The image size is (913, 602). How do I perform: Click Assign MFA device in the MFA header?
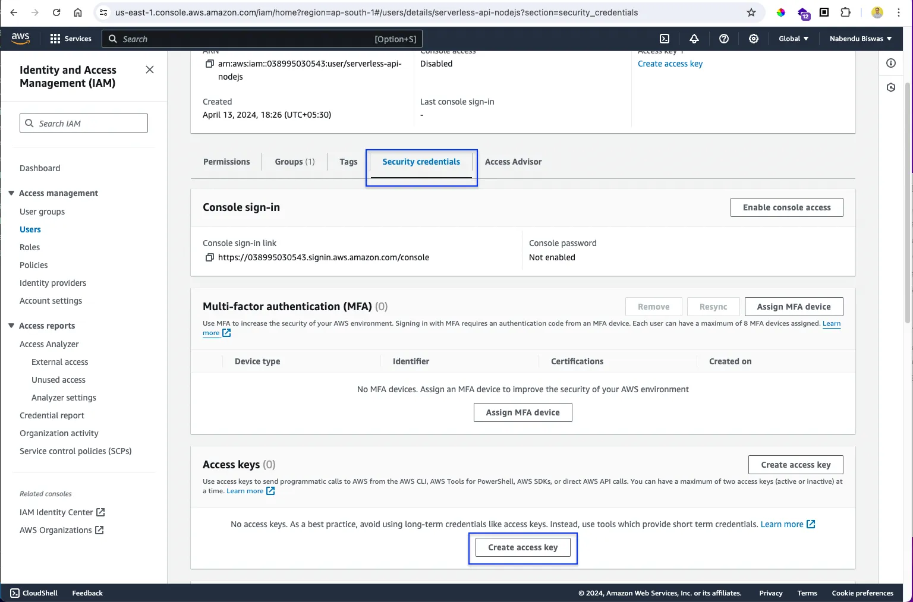point(794,307)
